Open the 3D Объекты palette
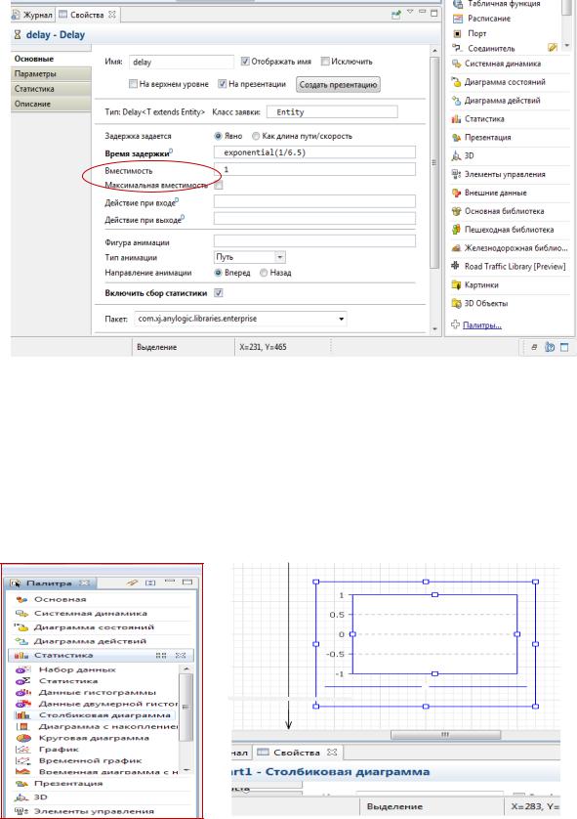Viewport: 577px width, 819px height. coord(485,304)
